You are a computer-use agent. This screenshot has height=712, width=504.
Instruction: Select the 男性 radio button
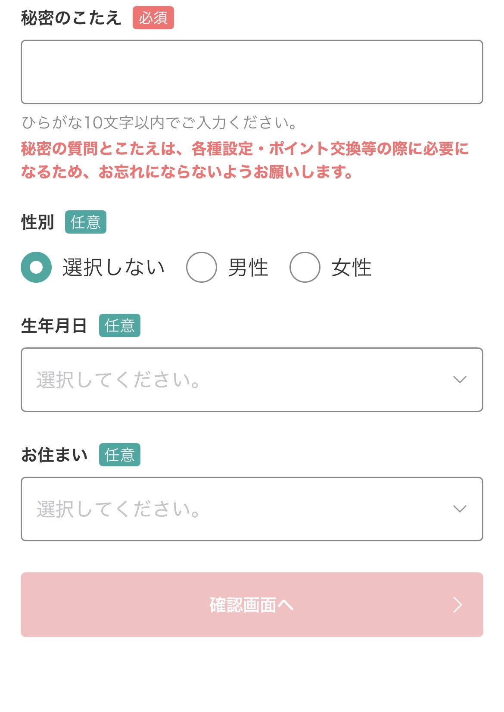point(201,267)
